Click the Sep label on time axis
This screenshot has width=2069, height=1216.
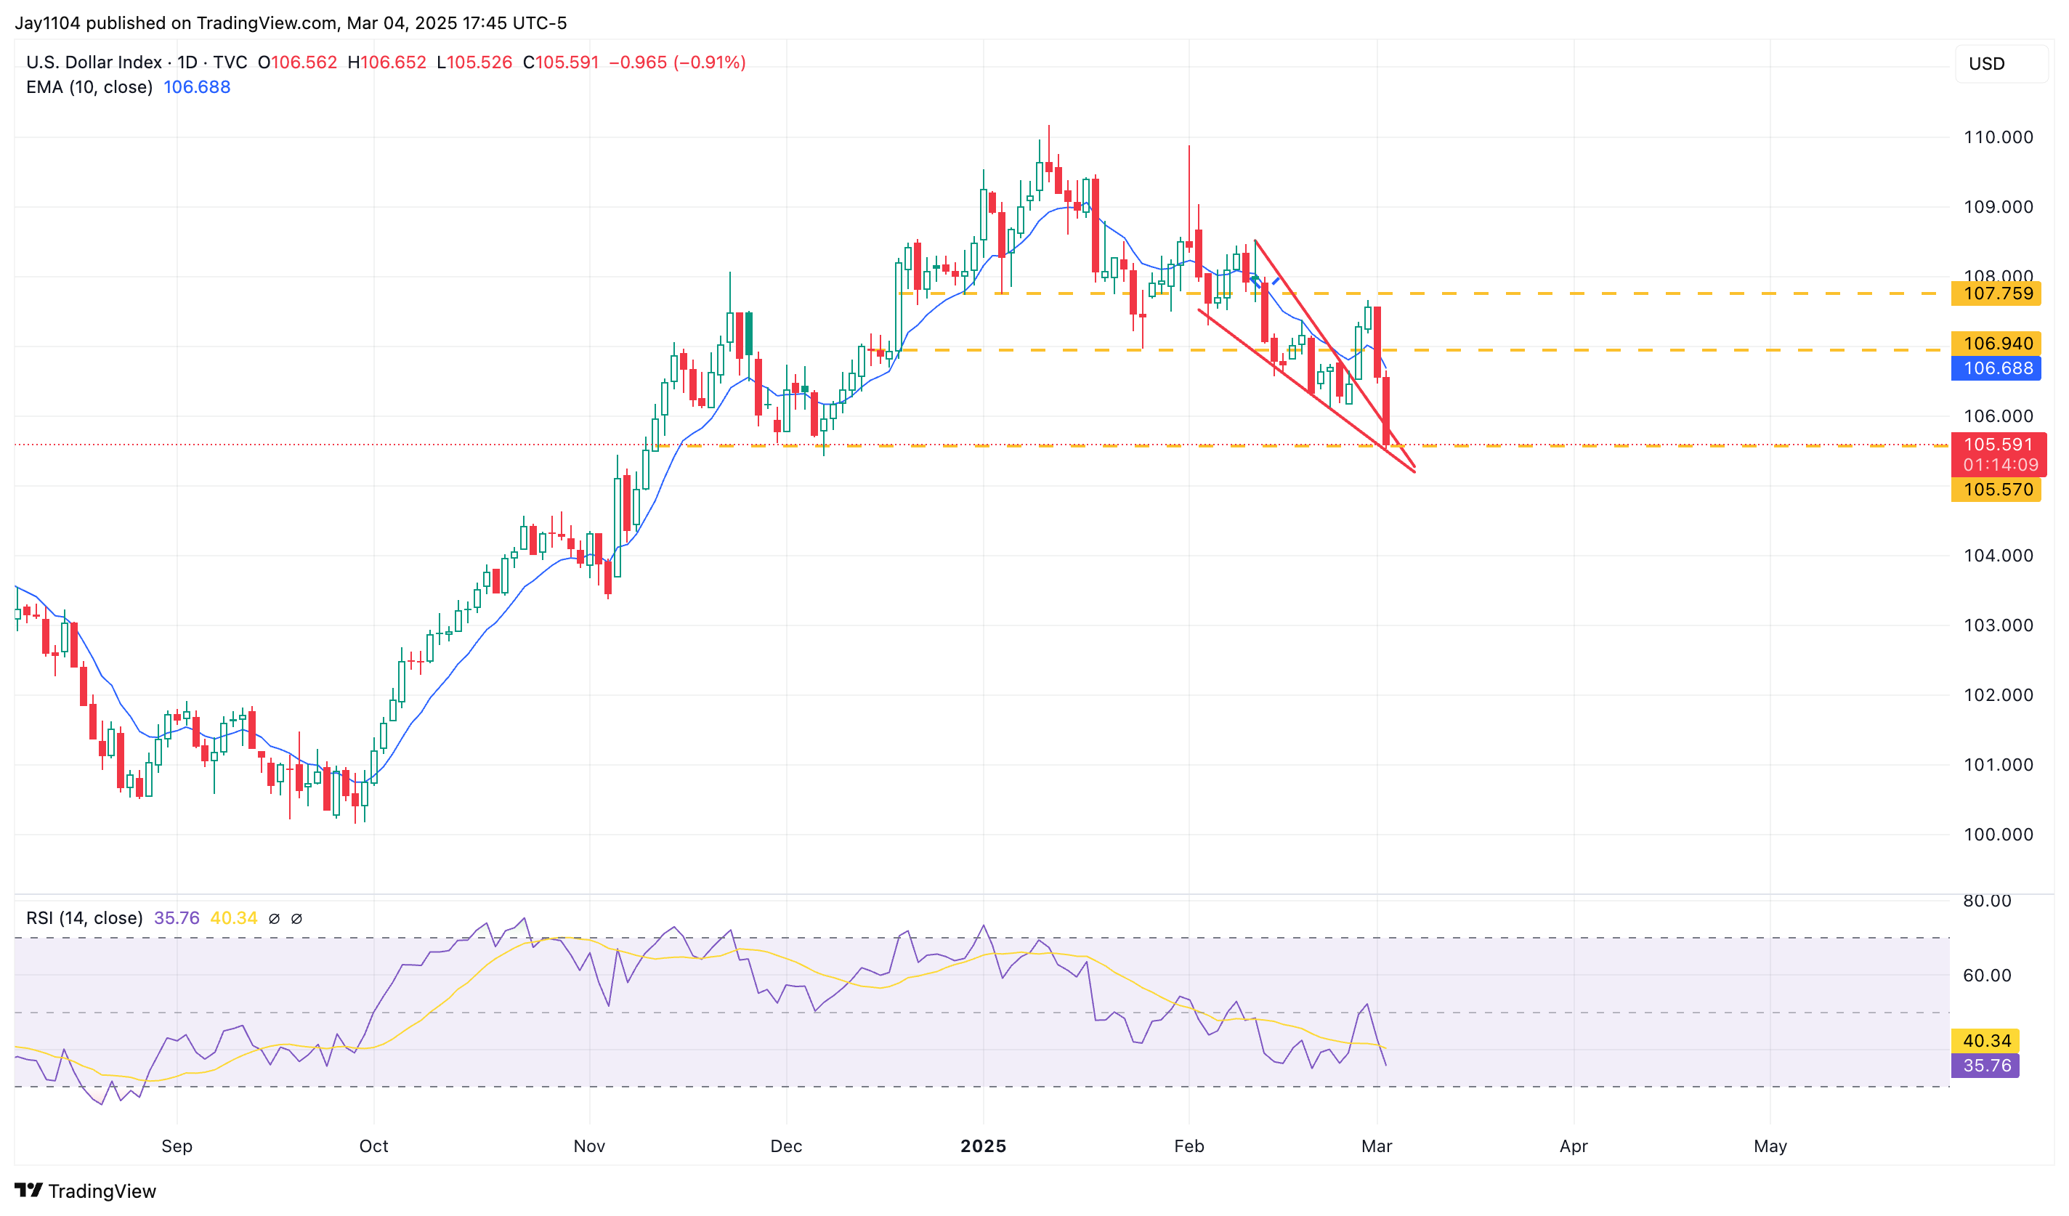(x=177, y=1146)
